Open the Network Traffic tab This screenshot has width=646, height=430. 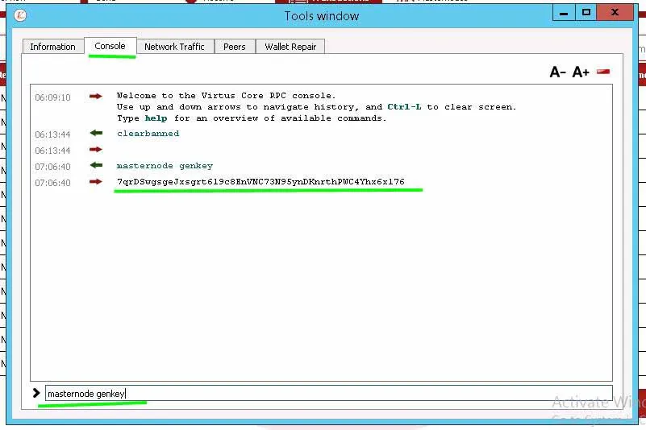pyautogui.click(x=174, y=47)
